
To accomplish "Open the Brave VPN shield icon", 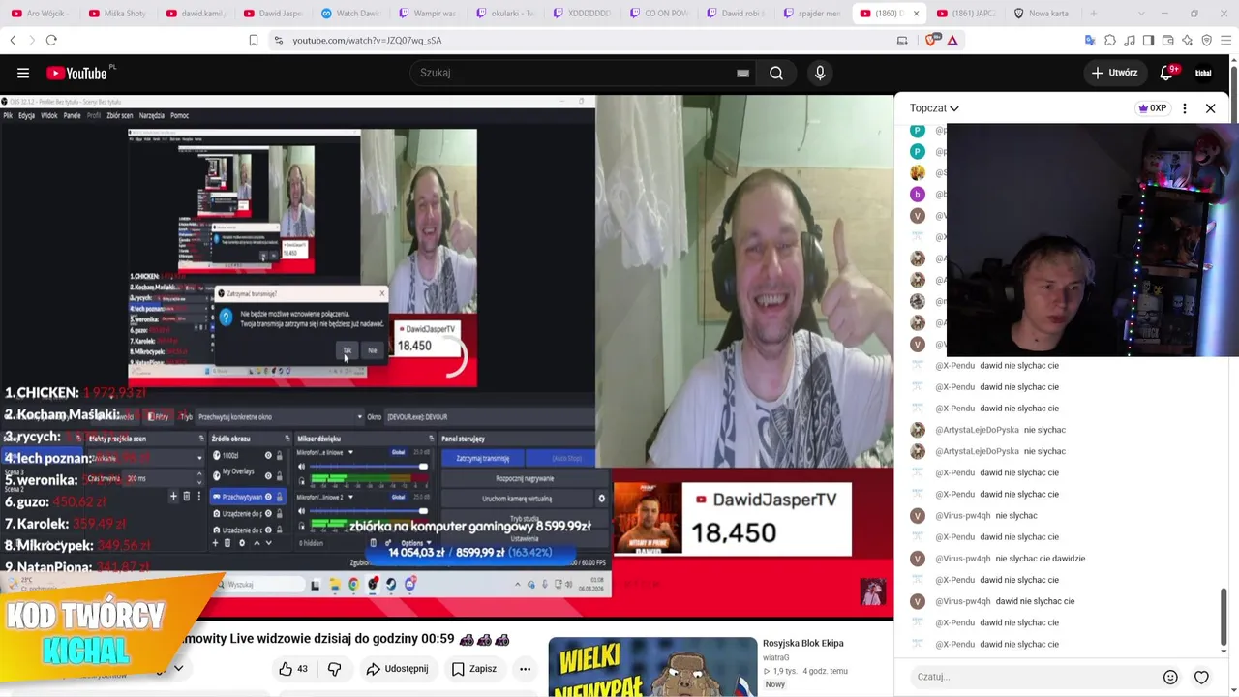I will pos(1206,40).
